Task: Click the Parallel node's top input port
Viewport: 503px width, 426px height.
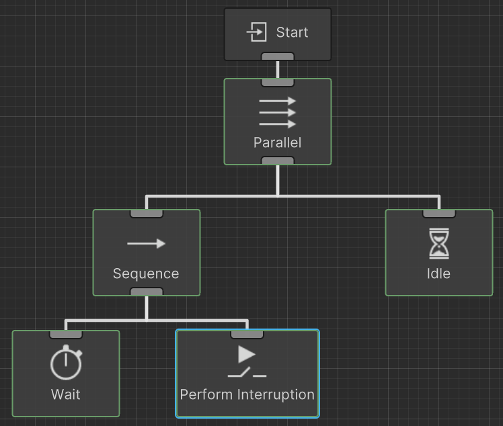Action: pos(277,83)
